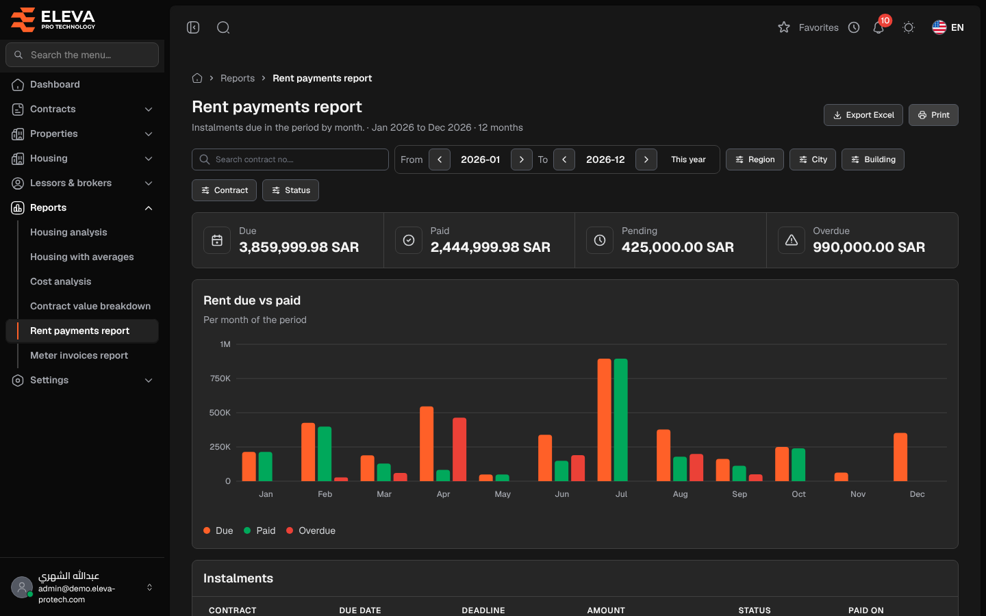Collapse the Reports menu chevron
This screenshot has height=616, width=986.
149,208
